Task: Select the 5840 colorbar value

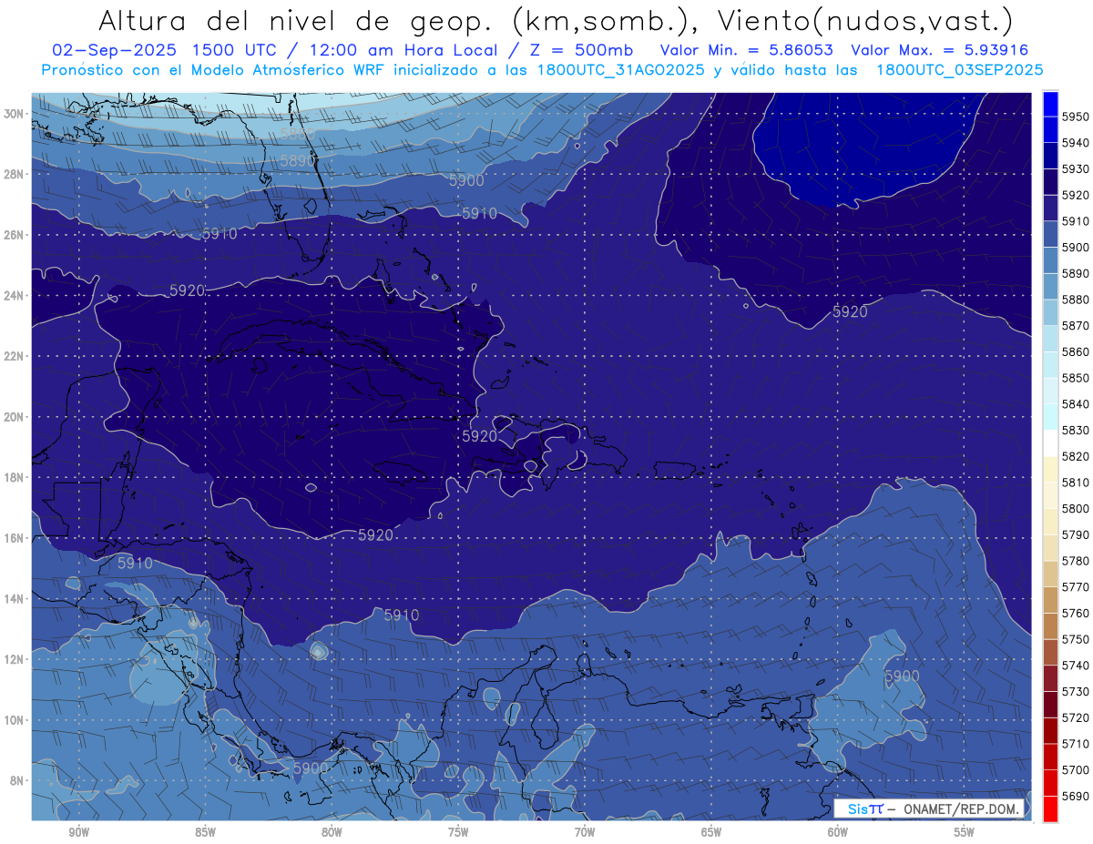Action: [1076, 404]
